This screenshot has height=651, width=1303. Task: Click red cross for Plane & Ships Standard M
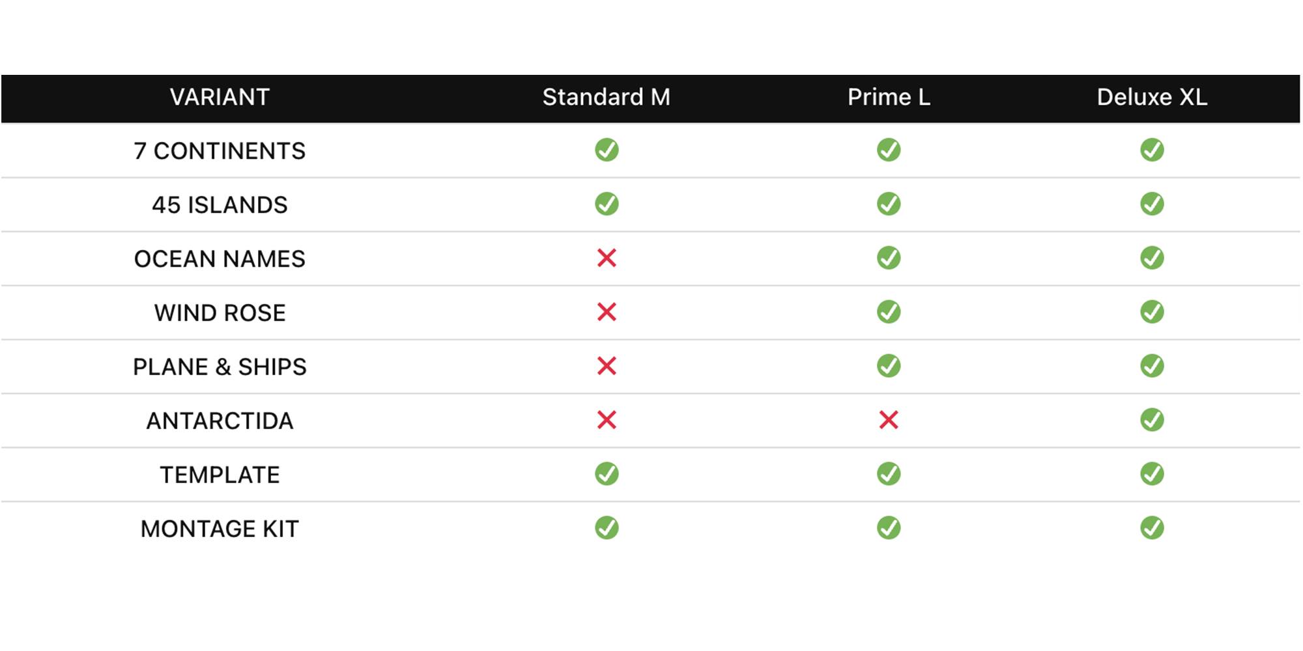coord(607,366)
